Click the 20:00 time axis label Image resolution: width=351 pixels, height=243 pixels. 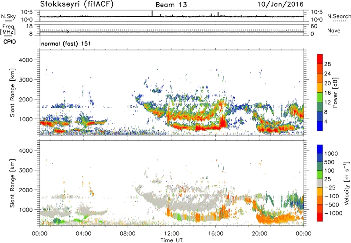click(x=259, y=234)
